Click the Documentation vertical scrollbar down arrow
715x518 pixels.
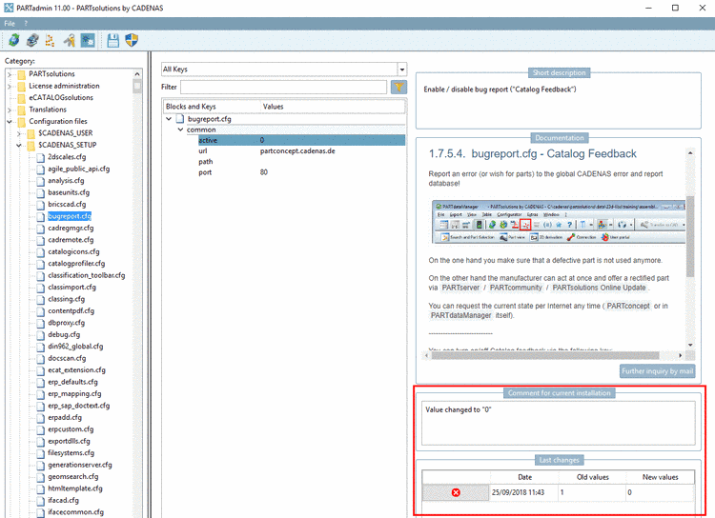click(690, 345)
